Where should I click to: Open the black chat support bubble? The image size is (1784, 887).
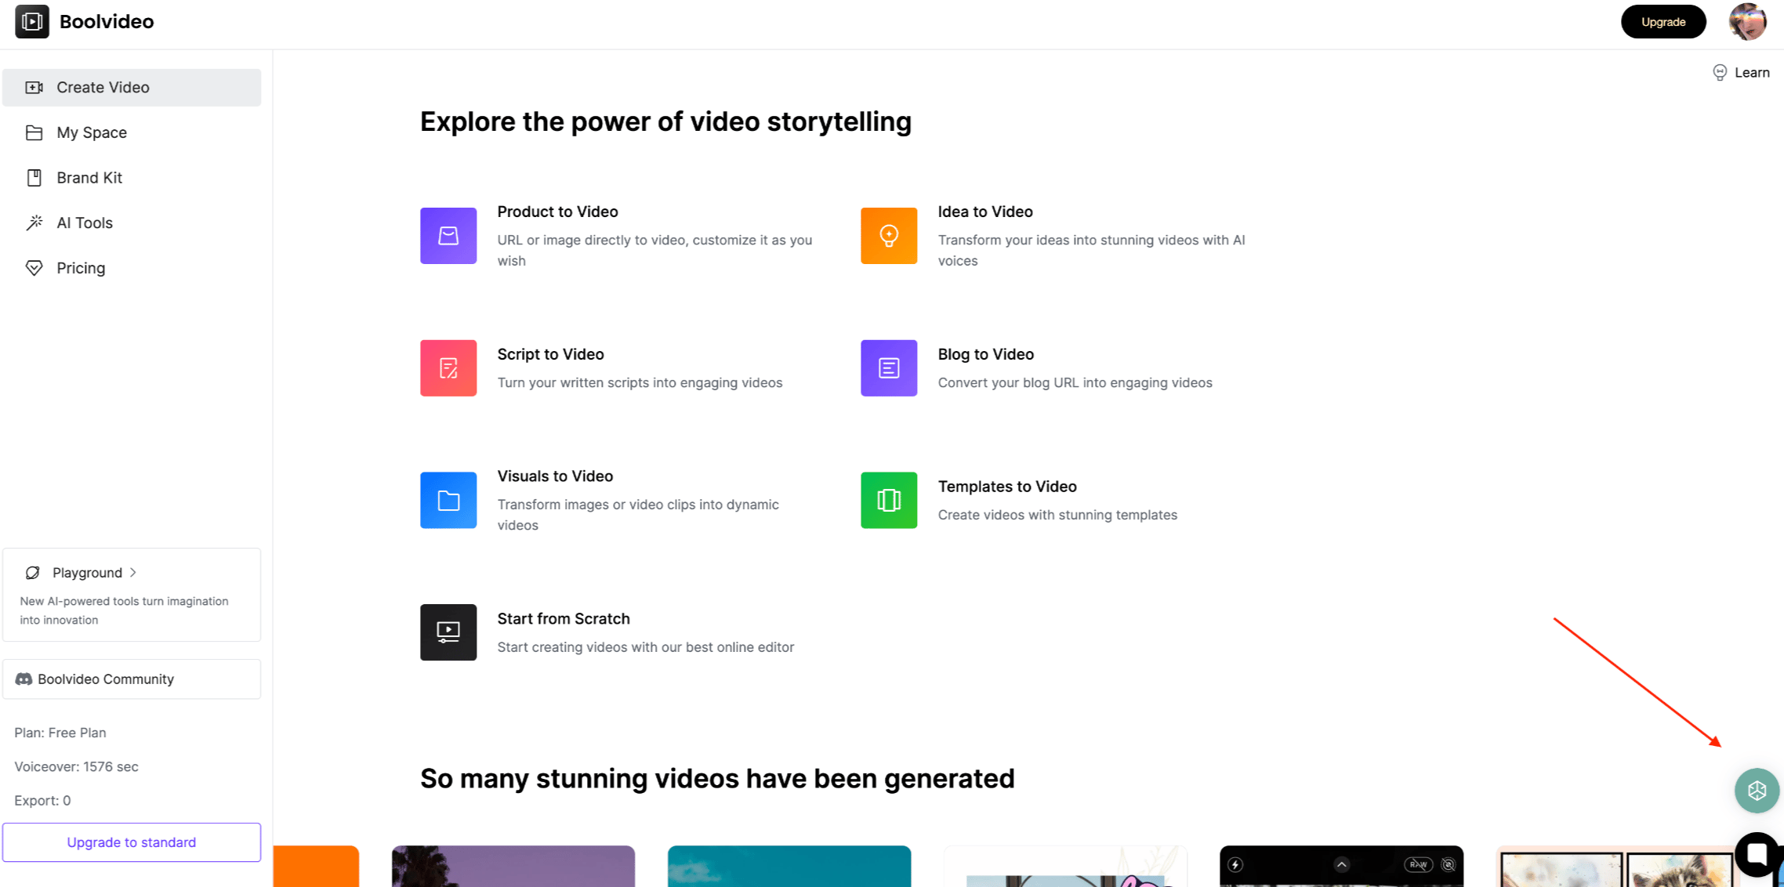click(x=1757, y=855)
